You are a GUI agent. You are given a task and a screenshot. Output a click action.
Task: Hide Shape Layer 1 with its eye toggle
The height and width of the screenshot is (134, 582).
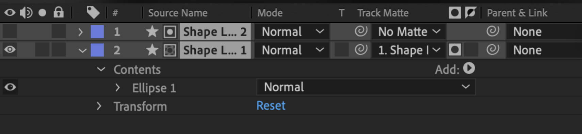coord(10,50)
